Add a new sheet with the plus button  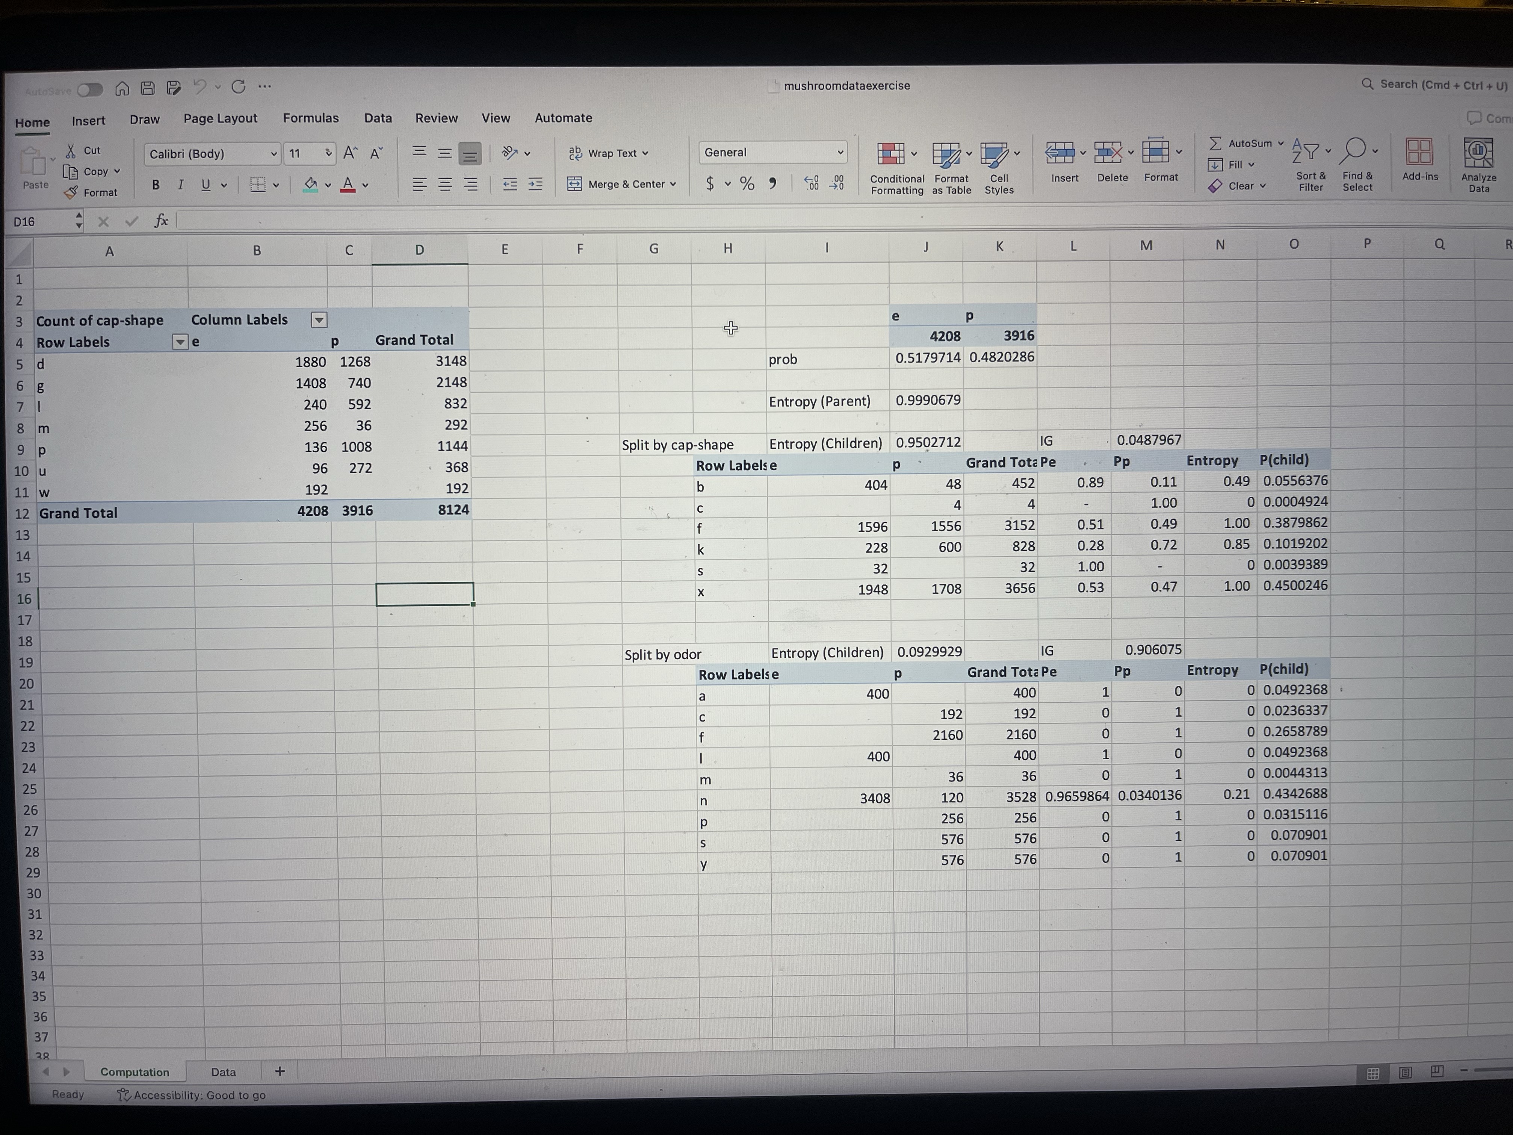pos(280,1071)
